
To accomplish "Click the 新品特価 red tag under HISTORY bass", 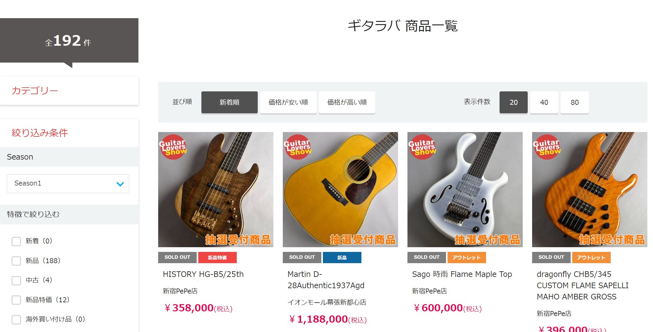I will (x=217, y=258).
